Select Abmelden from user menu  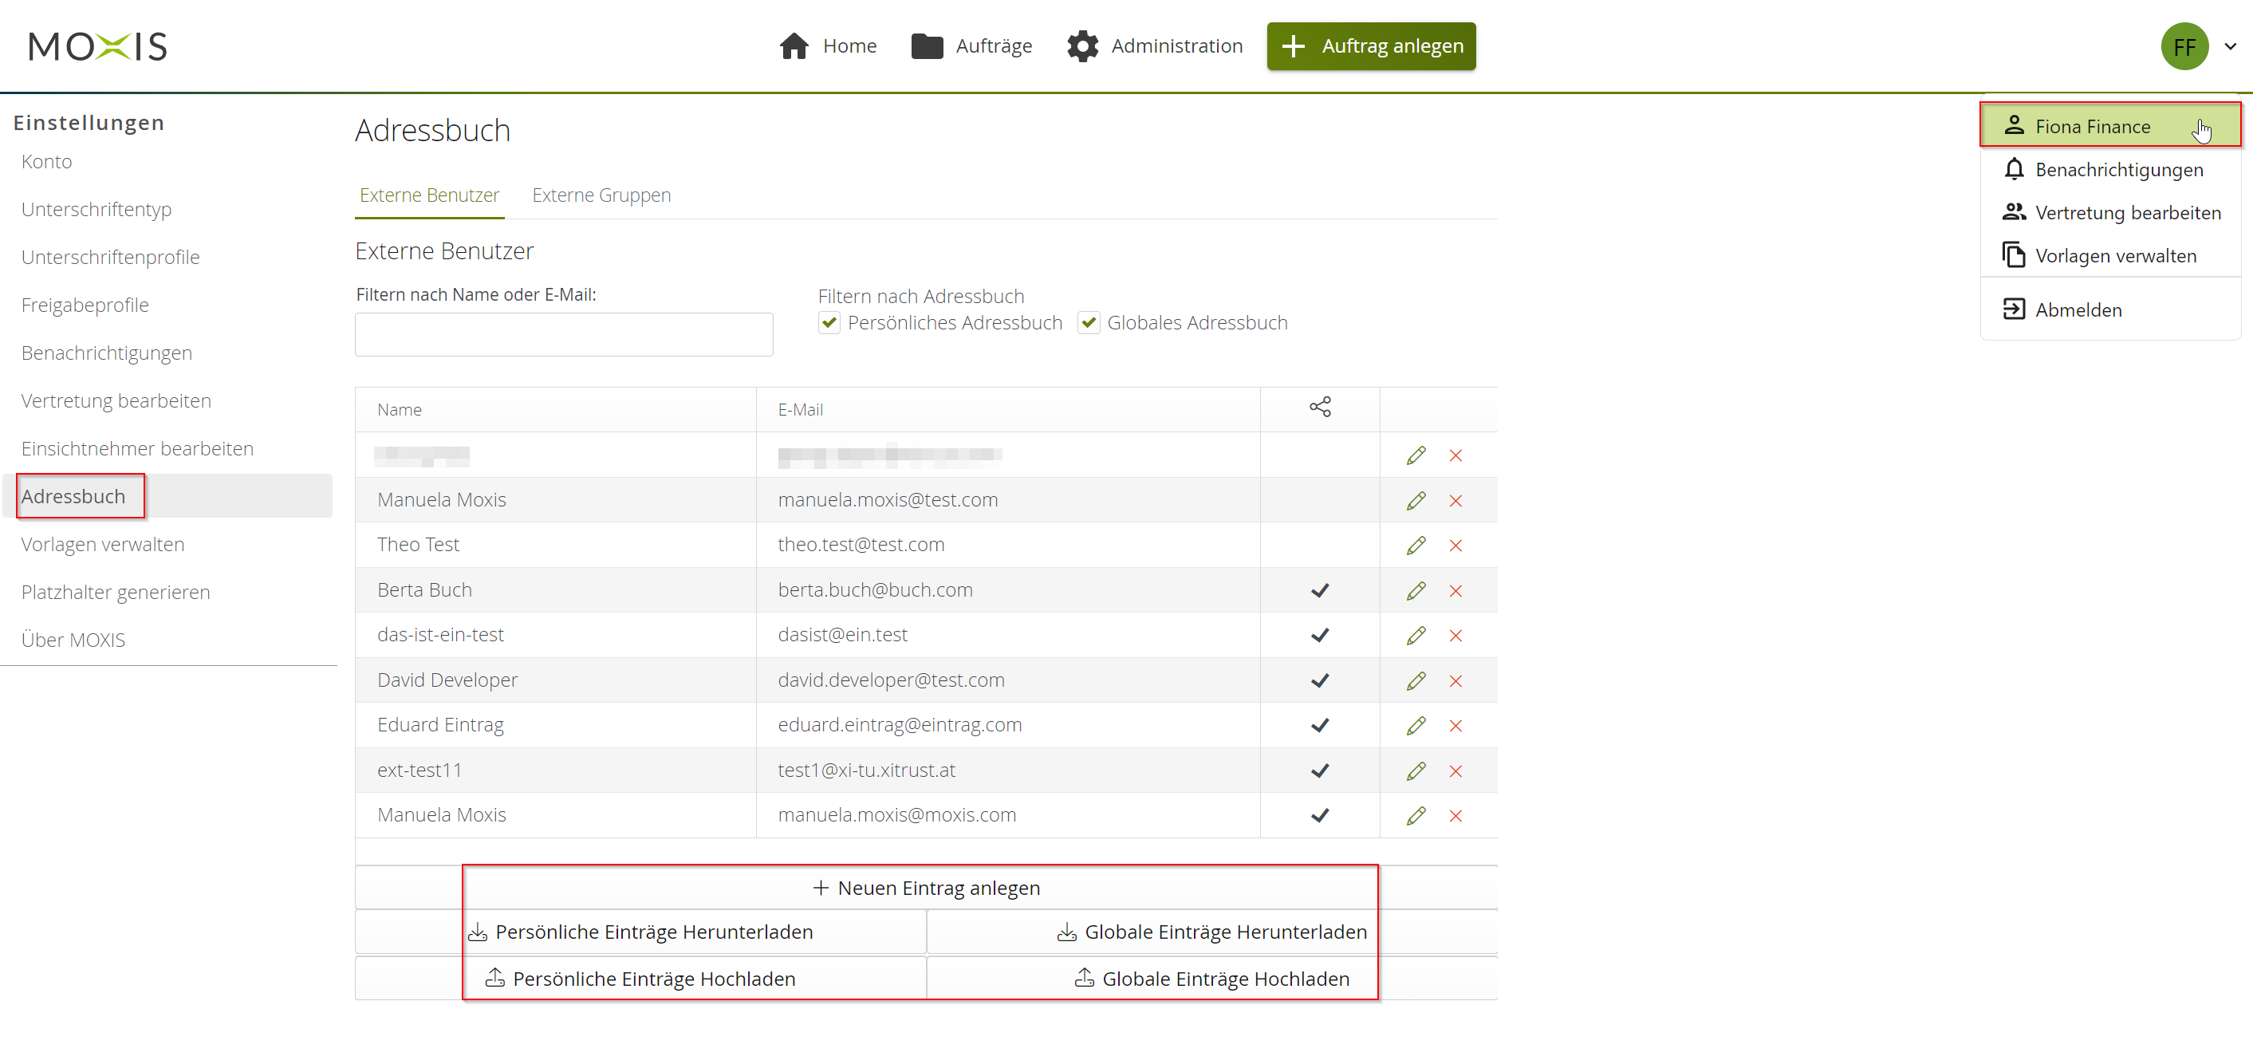coord(2078,309)
